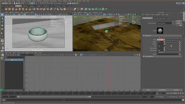Viewport: 185px width, 104px height.
Task: Create a polygon pyramid from the shelf
Action: point(26,9)
